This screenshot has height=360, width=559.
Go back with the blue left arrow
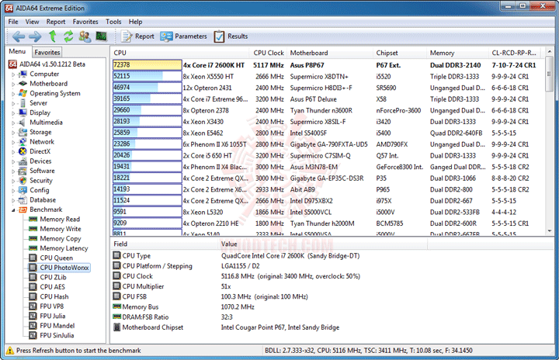click(x=18, y=36)
